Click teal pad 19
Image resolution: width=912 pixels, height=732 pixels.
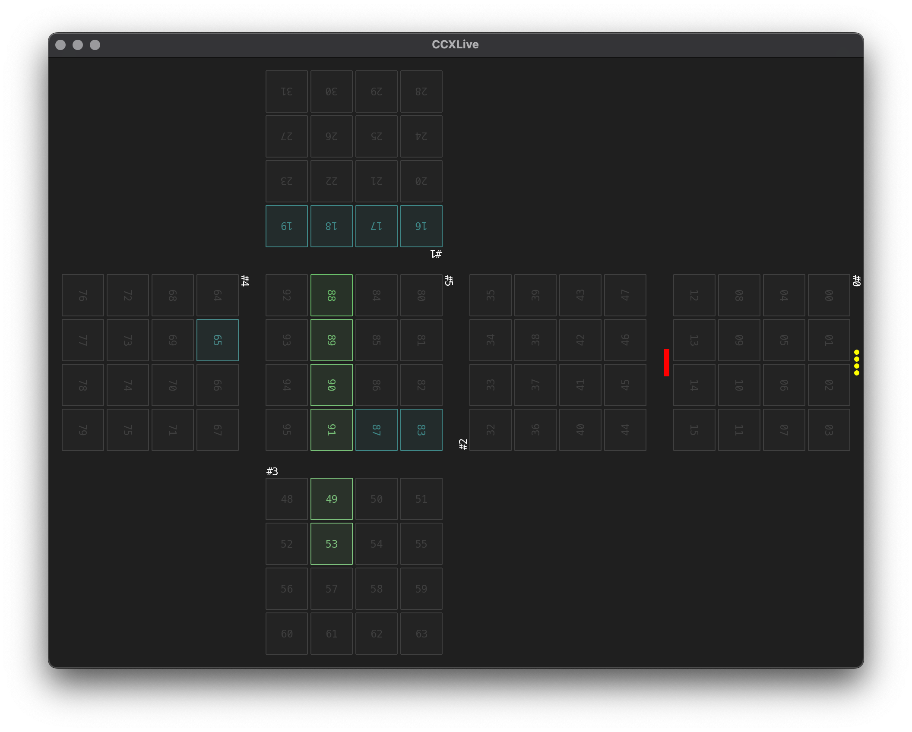[x=286, y=226]
